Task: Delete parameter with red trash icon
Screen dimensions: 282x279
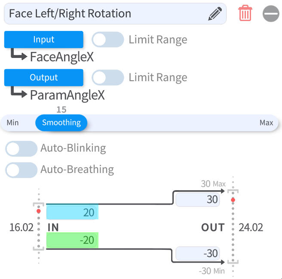Action: (x=245, y=14)
